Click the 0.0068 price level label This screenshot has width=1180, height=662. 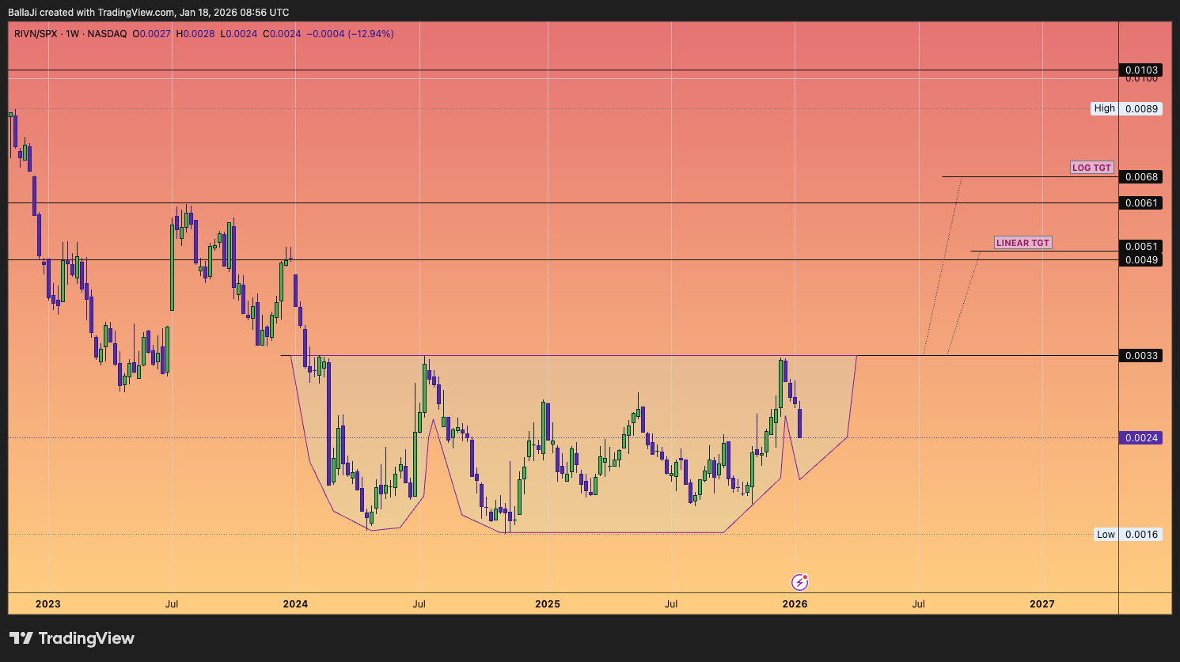1141,176
